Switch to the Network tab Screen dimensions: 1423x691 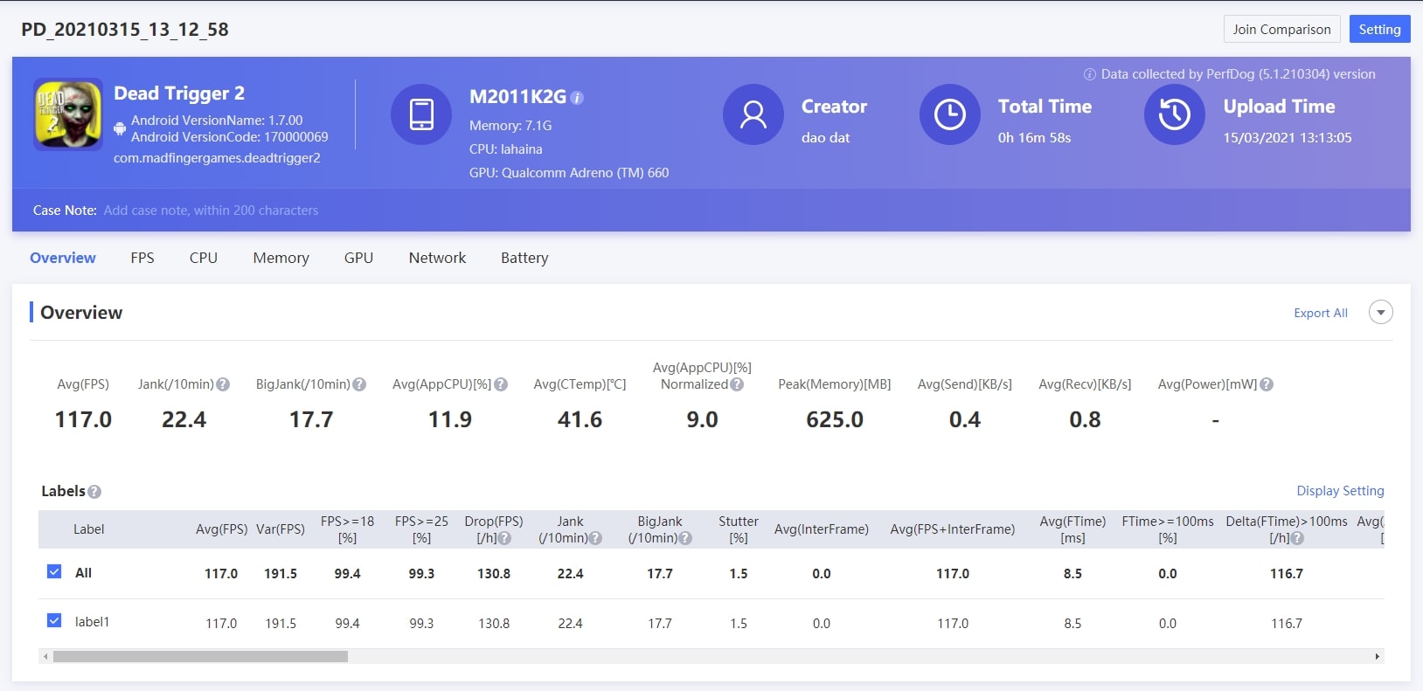click(x=437, y=258)
